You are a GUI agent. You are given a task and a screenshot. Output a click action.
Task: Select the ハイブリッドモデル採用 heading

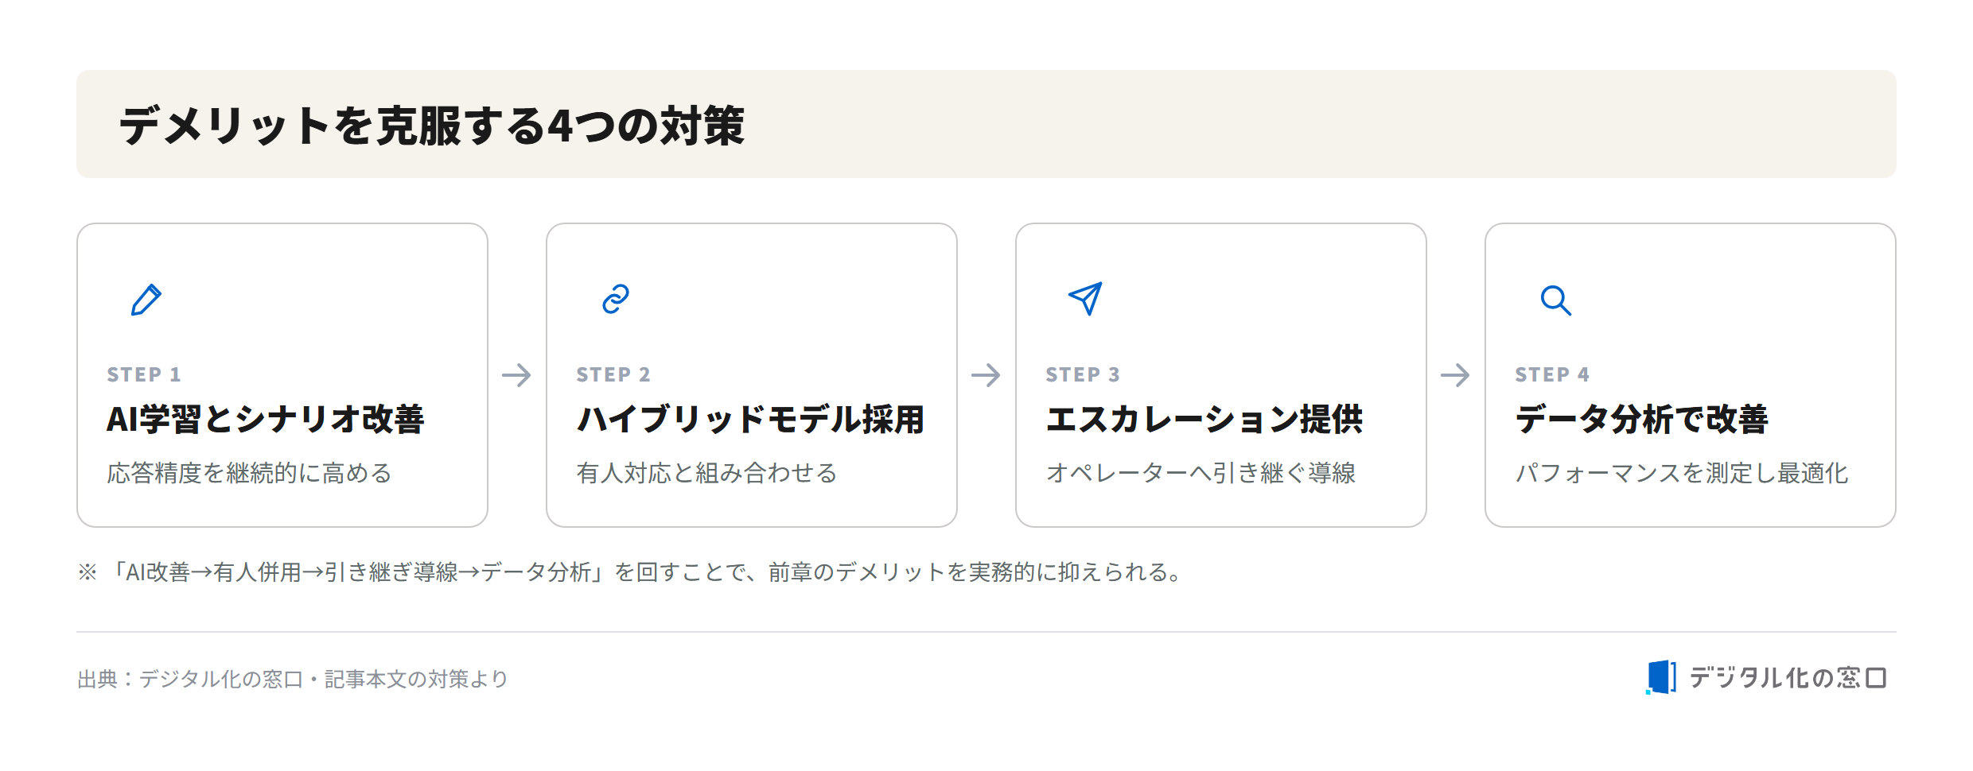[751, 419]
